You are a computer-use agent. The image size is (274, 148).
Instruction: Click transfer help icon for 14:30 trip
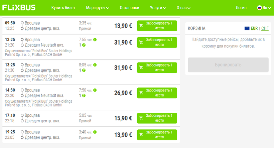pyautogui.click(x=84, y=95)
